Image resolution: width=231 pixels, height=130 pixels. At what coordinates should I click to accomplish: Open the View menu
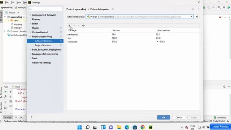(x=19, y=3)
